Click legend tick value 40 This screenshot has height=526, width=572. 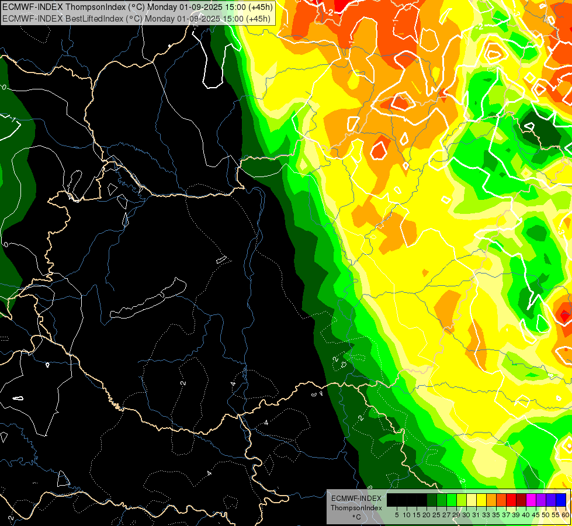point(526,515)
